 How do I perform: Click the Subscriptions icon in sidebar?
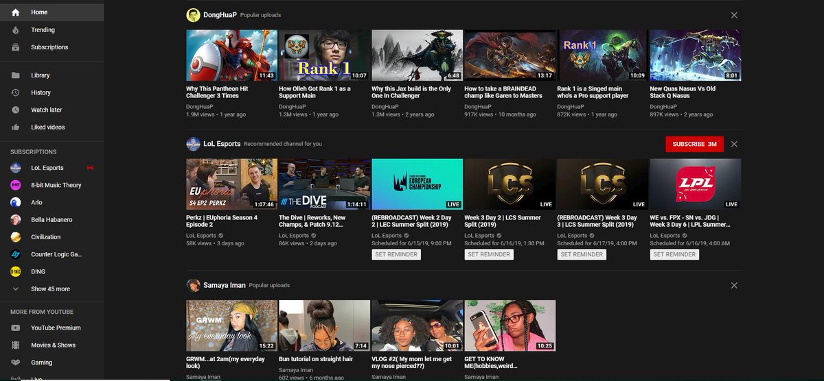tap(15, 47)
